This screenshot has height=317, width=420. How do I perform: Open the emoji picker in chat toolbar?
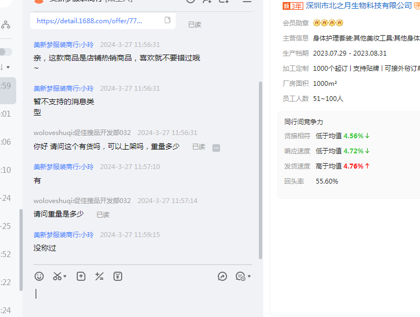(x=39, y=276)
